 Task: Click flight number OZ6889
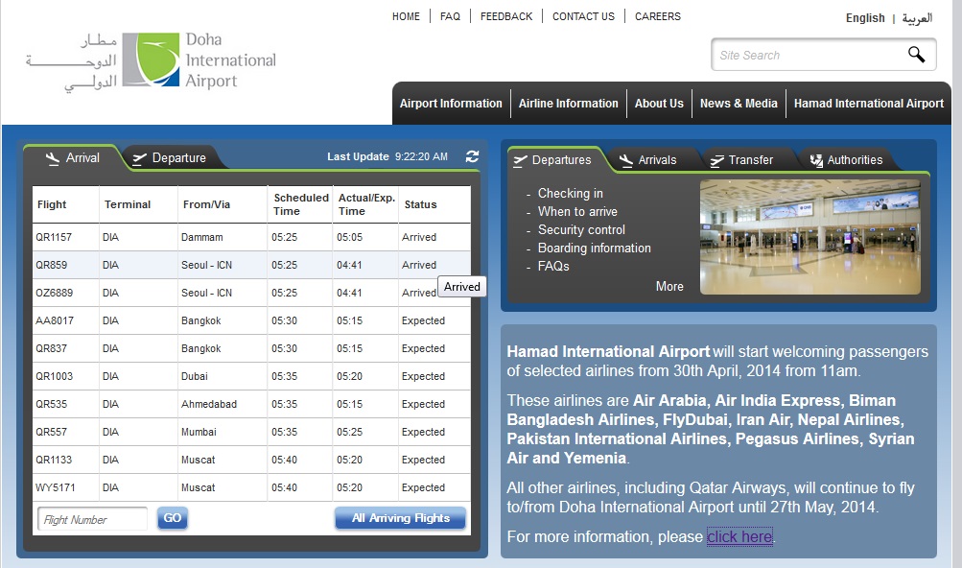[54, 293]
